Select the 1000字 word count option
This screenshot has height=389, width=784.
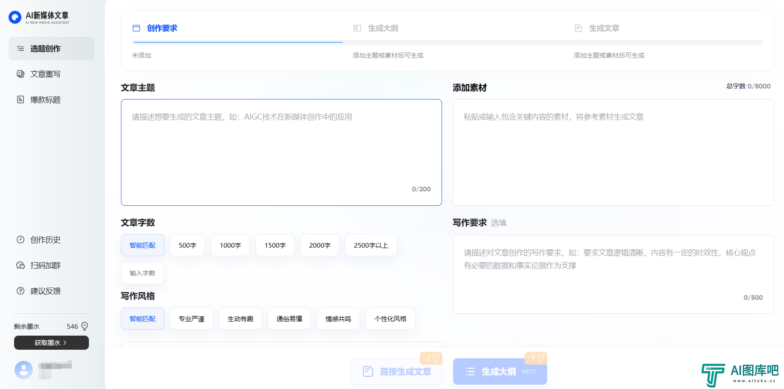[x=230, y=245]
